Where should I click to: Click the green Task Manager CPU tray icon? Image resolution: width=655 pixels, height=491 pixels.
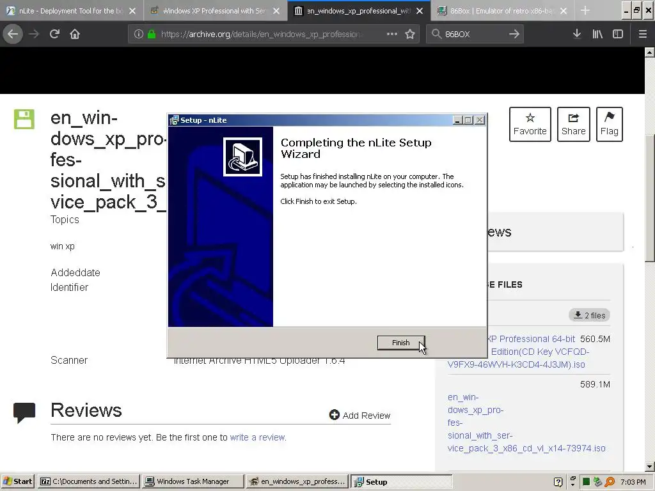coord(586,482)
